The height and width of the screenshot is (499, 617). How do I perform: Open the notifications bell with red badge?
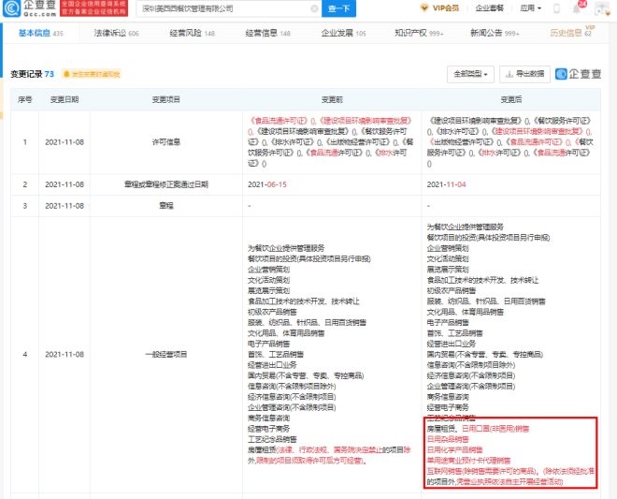pos(579,8)
